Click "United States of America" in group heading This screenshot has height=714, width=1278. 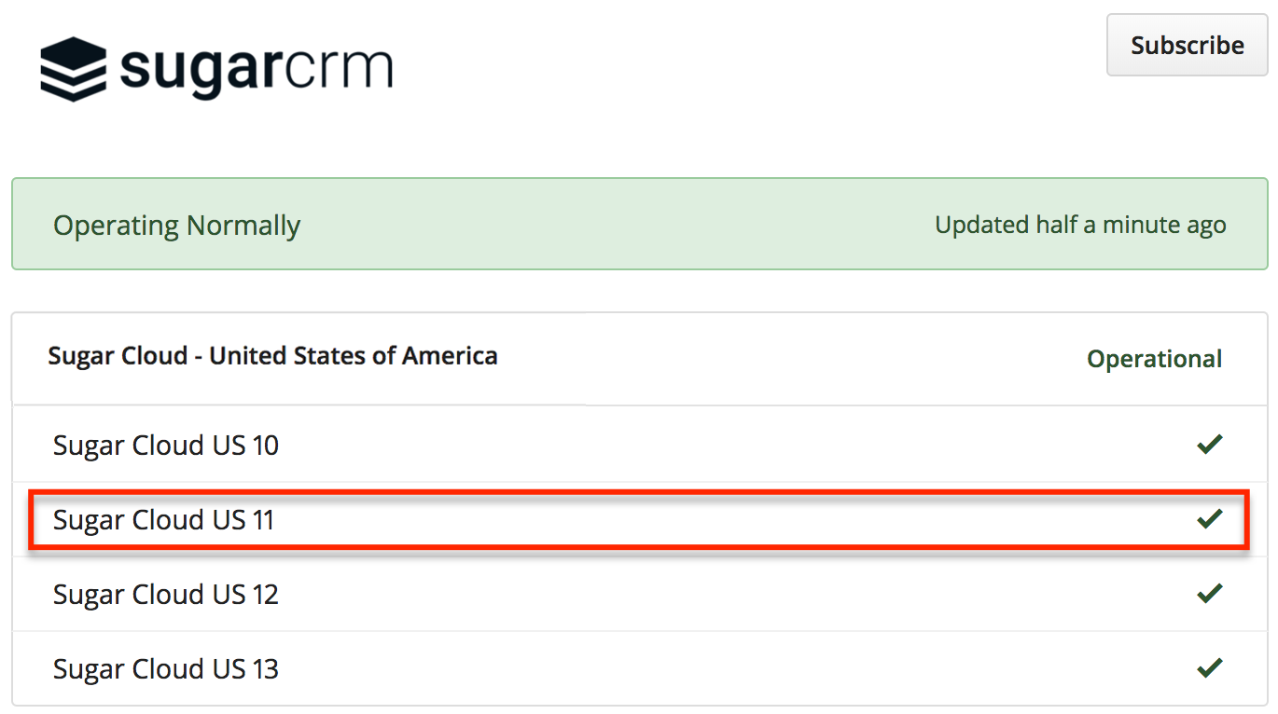(x=353, y=356)
